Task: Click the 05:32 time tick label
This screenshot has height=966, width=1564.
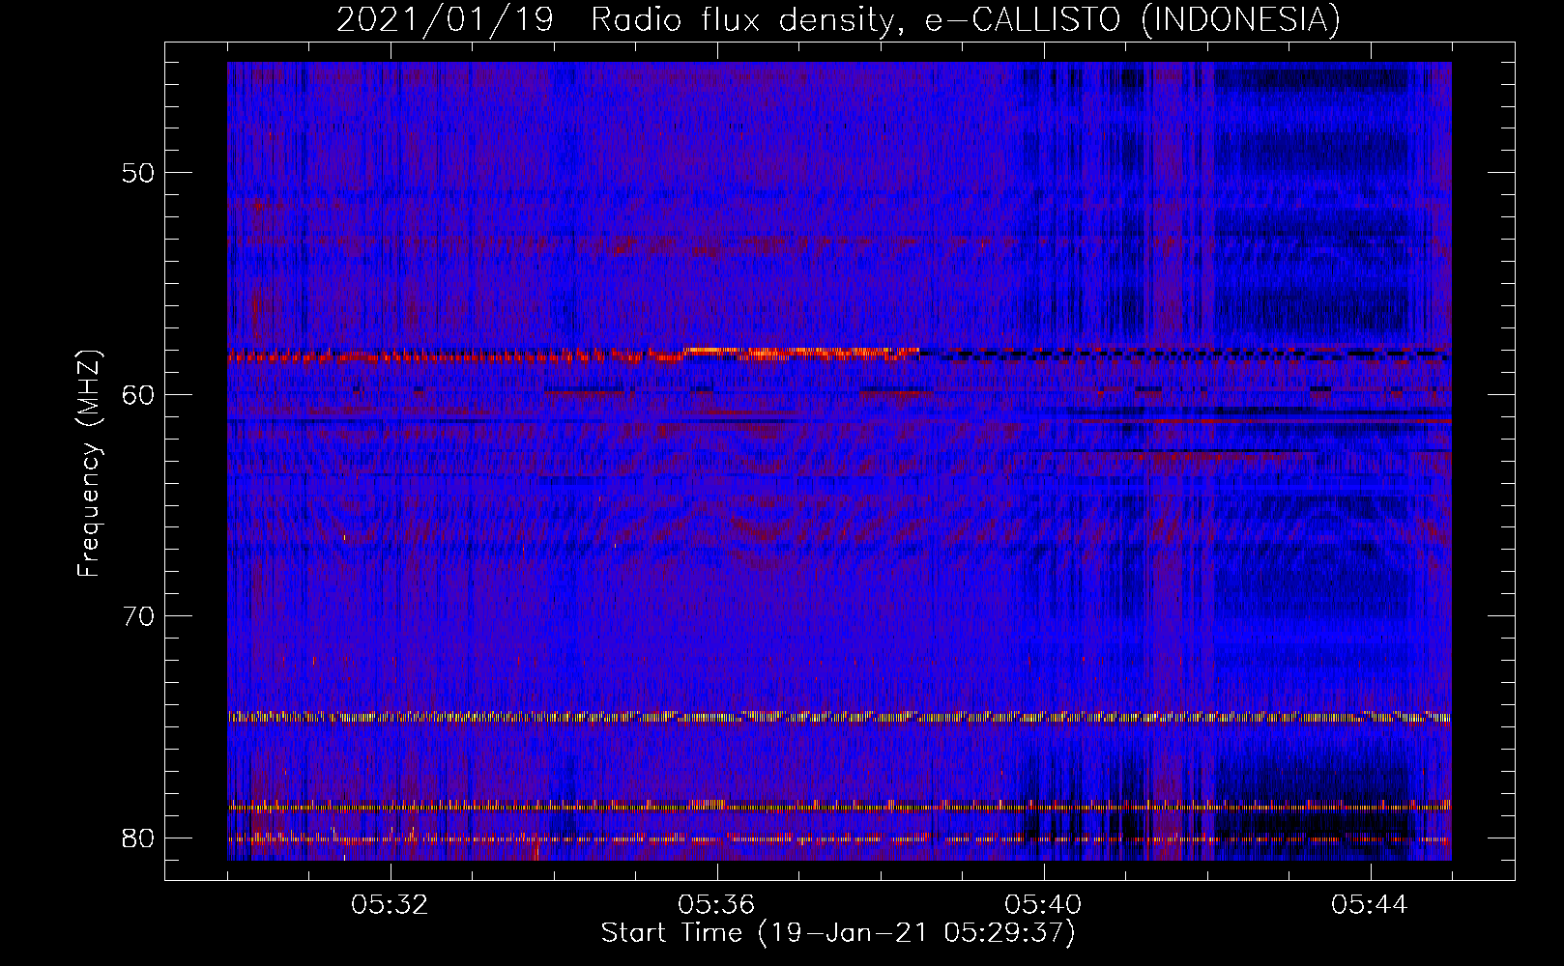Action: 390,905
